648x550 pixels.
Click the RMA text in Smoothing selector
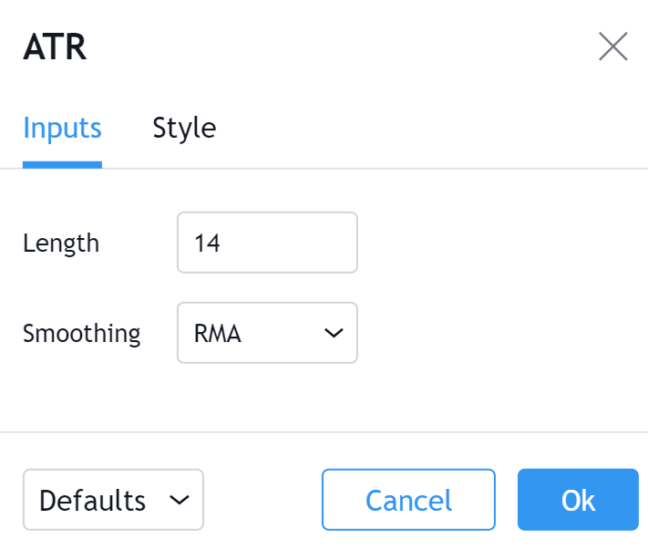click(x=218, y=333)
